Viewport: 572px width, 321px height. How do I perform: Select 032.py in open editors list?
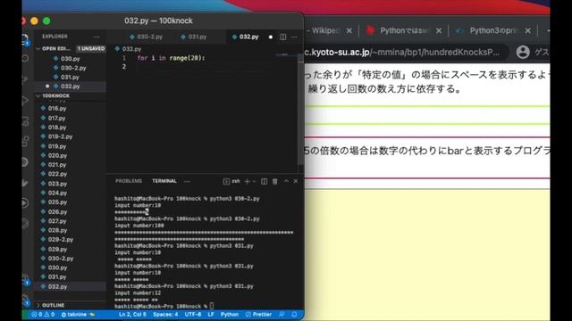point(71,86)
